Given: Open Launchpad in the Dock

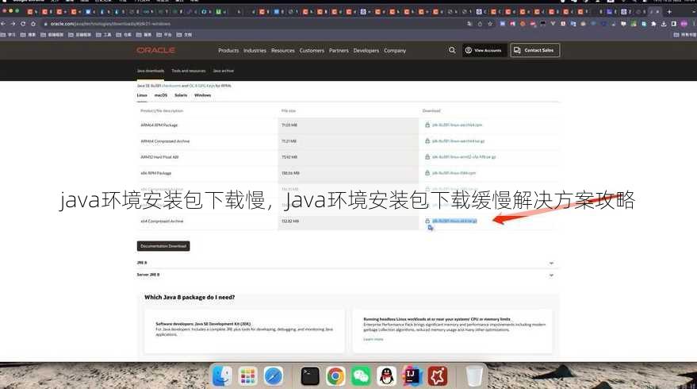Looking at the screenshot, I should (x=247, y=376).
